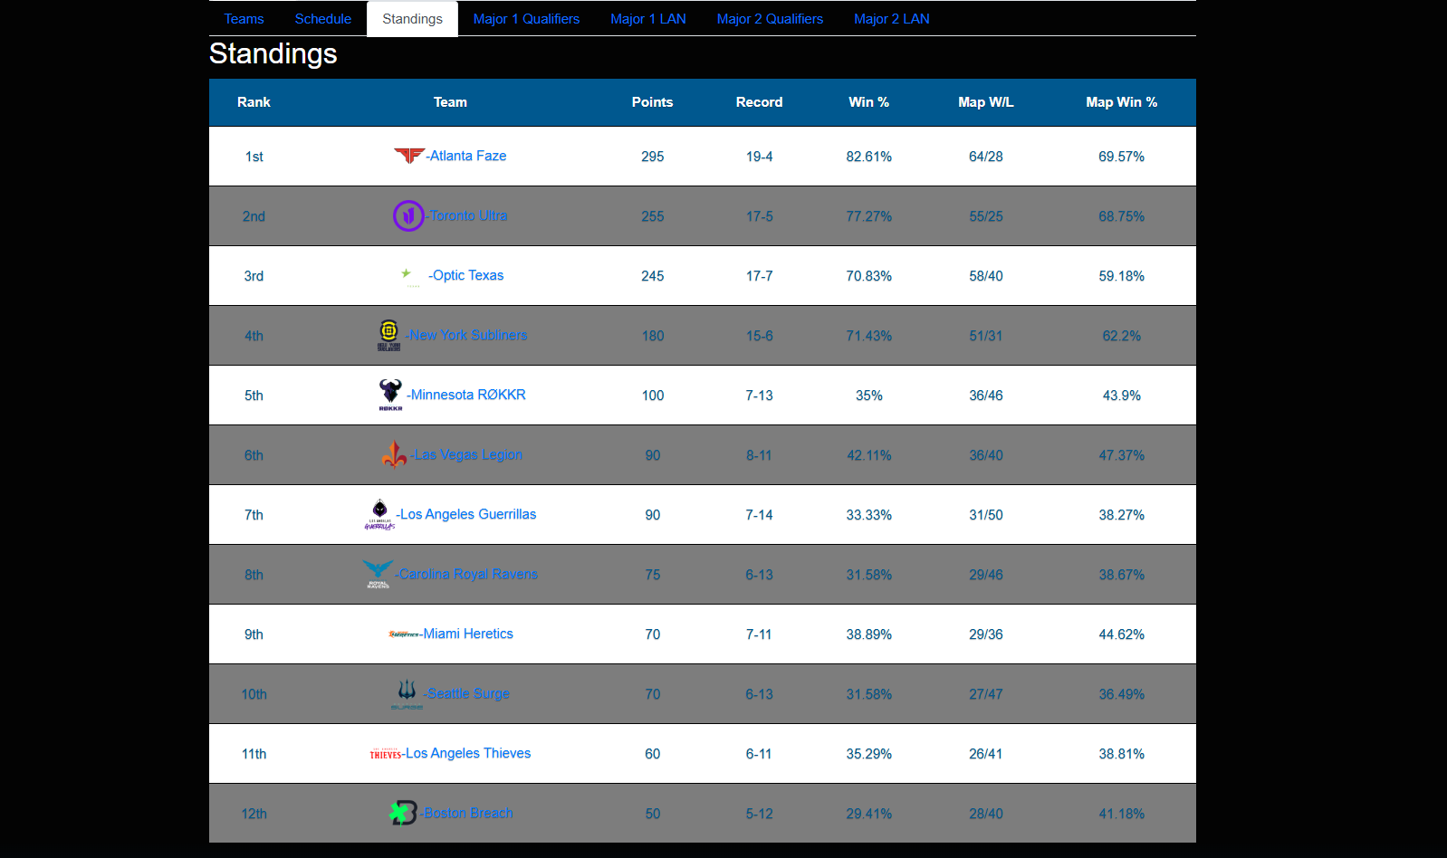The height and width of the screenshot is (858, 1447).
Task: Select the 5th rank cell
Action: coord(254,396)
